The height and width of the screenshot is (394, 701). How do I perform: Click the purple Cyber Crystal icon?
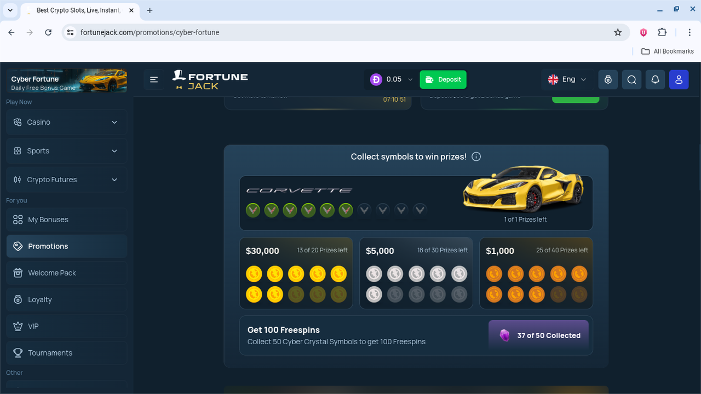pos(504,335)
